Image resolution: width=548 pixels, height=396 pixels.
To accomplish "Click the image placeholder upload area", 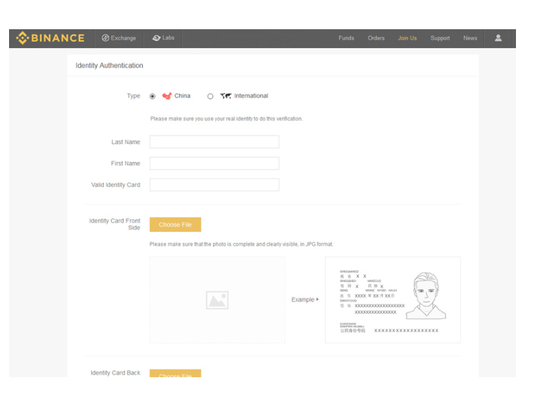I will 217,300.
